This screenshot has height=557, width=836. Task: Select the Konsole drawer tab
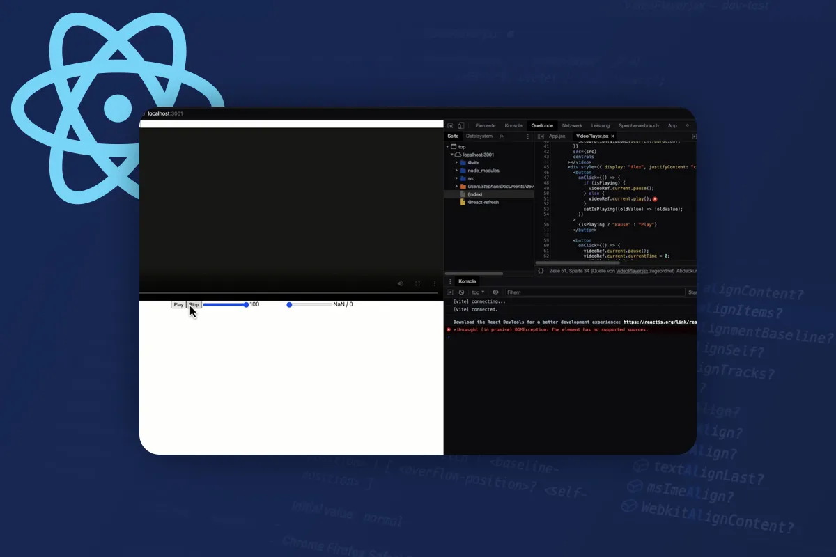(467, 281)
